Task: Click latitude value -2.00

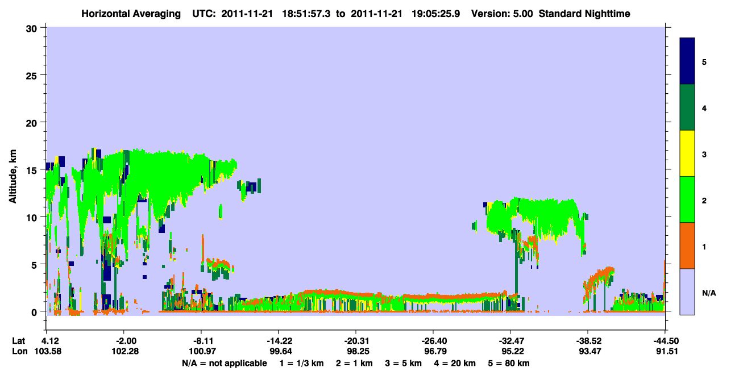Action: [x=124, y=341]
